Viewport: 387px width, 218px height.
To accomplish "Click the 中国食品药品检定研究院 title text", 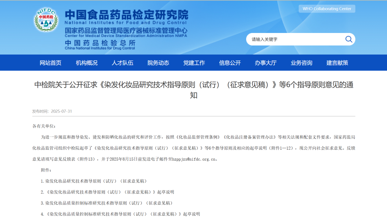I will 126,15.
